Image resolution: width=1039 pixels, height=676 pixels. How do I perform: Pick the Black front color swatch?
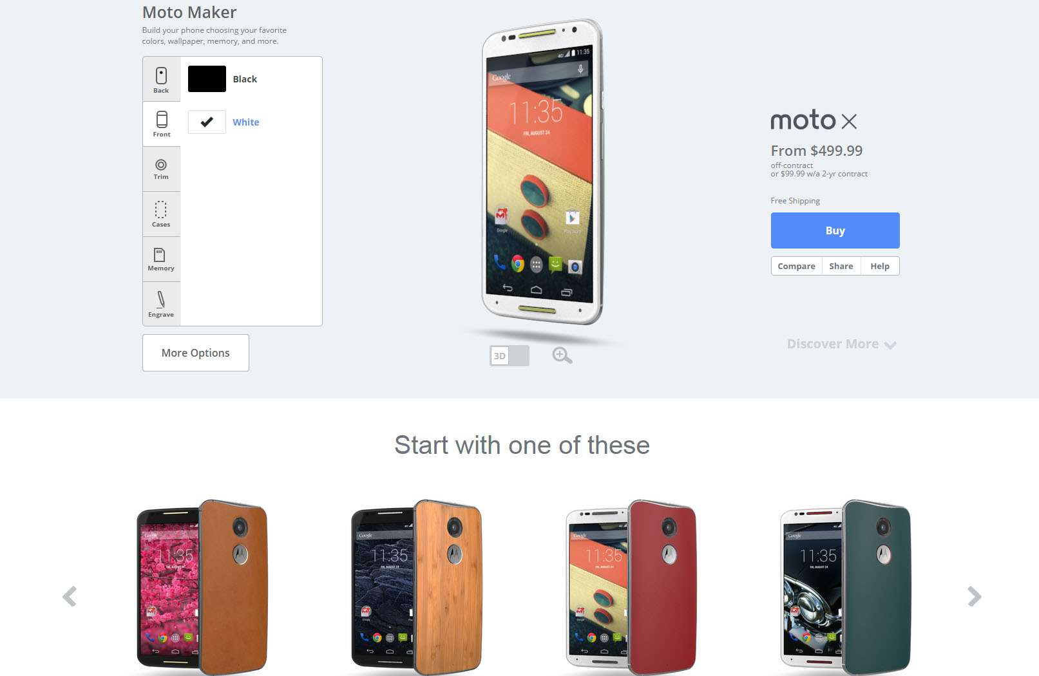[x=207, y=79]
